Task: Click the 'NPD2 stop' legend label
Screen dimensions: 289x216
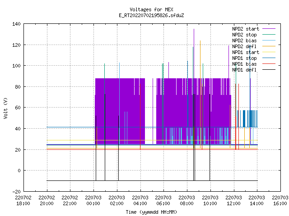Action: 244,35
